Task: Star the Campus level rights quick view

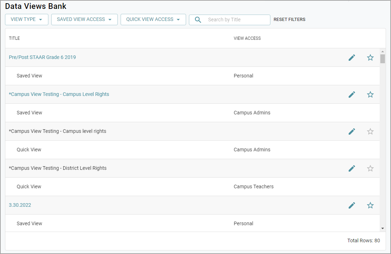Action: (370, 131)
